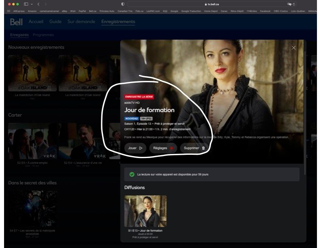Open Réglages for this recording
The image size is (321, 248).
coord(163,148)
